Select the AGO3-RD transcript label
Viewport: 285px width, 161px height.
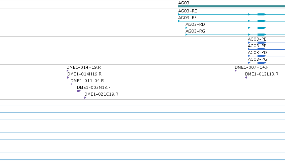(x=195, y=24)
